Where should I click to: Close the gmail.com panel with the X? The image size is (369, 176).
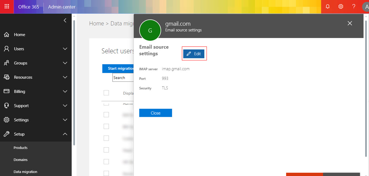pos(350,23)
